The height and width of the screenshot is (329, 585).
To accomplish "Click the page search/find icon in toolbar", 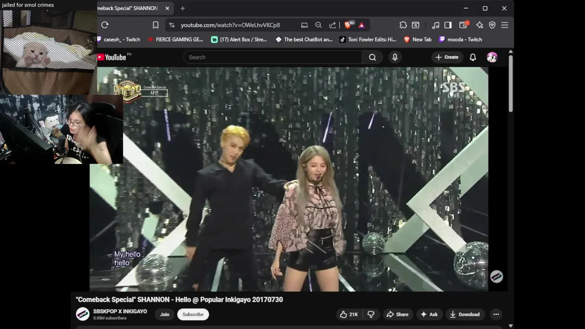I will pos(415,25).
